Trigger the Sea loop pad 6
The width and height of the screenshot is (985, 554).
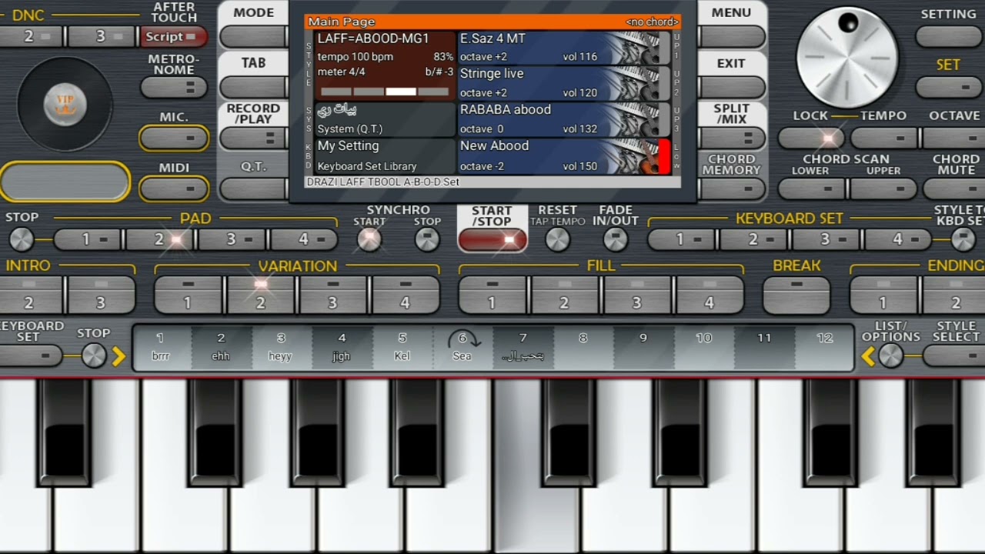pyautogui.click(x=462, y=347)
